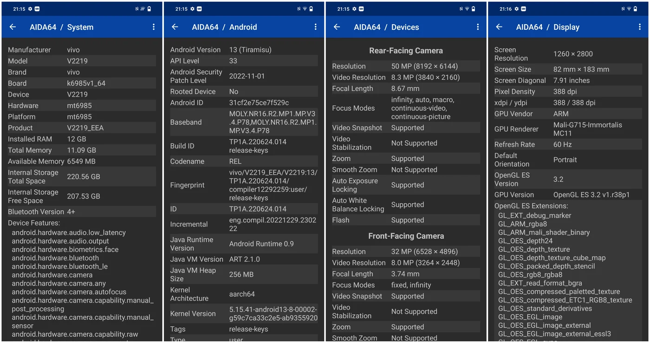Image resolution: width=650 pixels, height=343 pixels.
Task: Click the kernel architecture 'aarch64'
Action: pyautogui.click(x=242, y=294)
